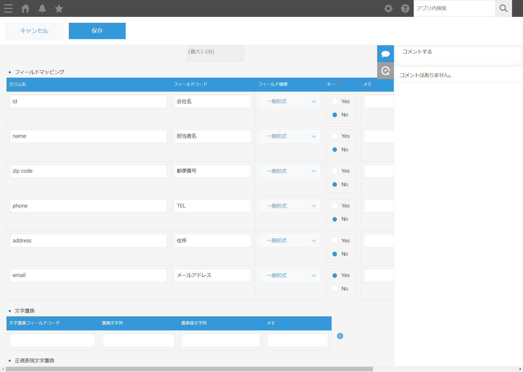Open field type dropdown for address row

[289, 241]
